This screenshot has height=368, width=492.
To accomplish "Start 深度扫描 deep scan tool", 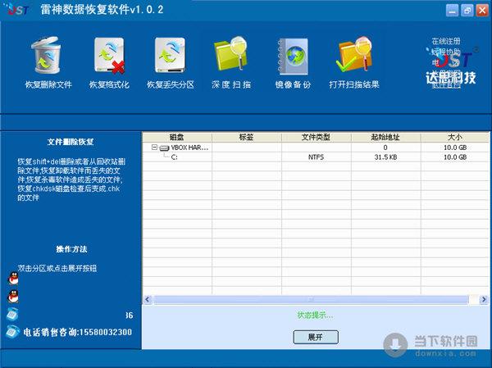I will point(231,57).
